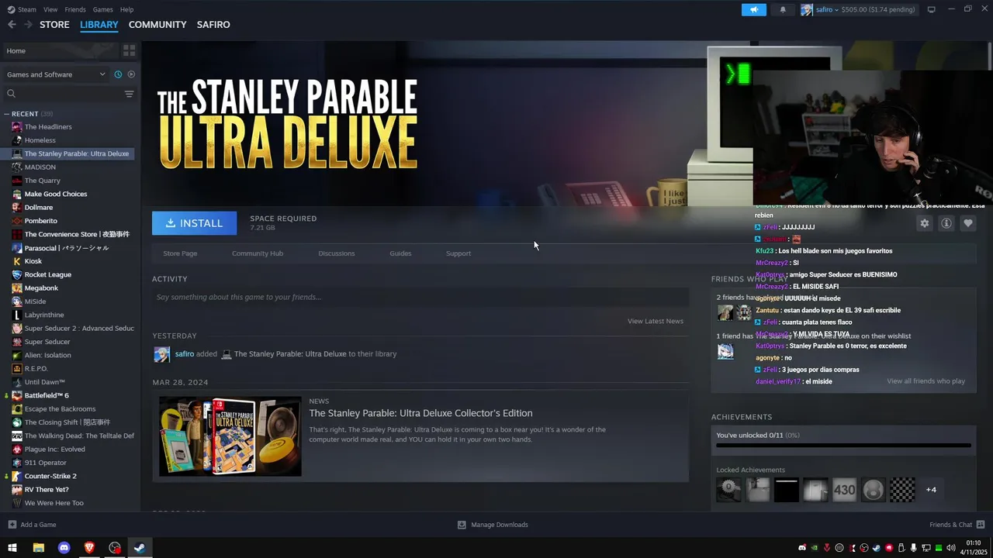Image resolution: width=993 pixels, height=558 pixels.
Task: Go to the COMMUNITY tab
Action: [157, 25]
